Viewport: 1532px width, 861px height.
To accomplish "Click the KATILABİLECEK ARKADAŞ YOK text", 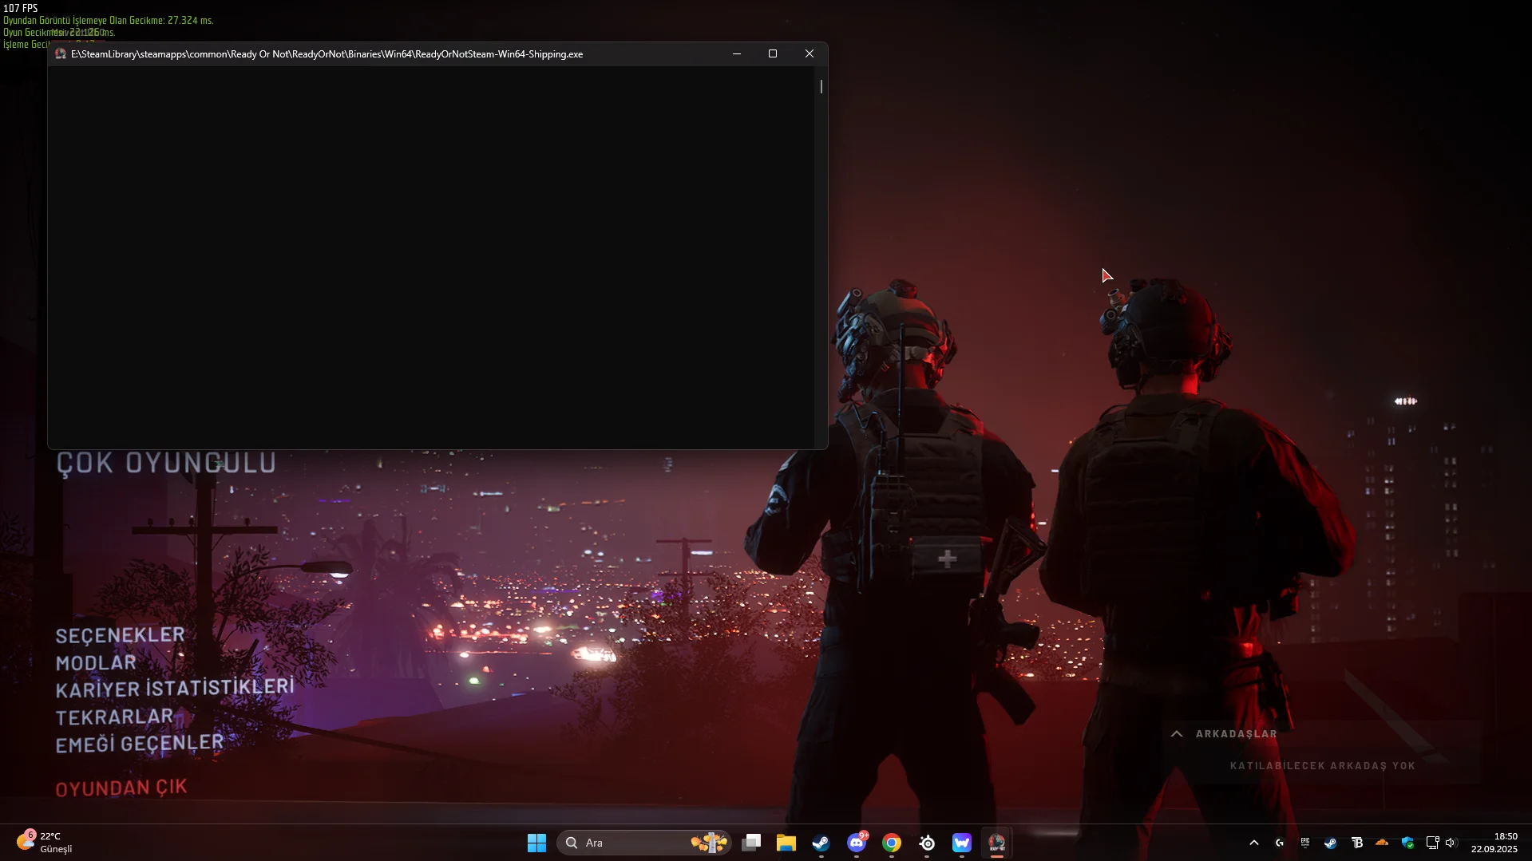I will [1322, 766].
